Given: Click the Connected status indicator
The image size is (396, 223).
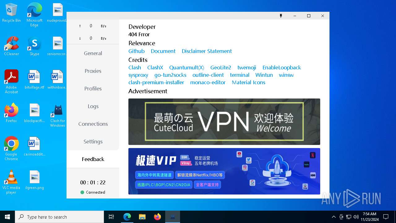Looking at the screenshot, I should (93, 192).
